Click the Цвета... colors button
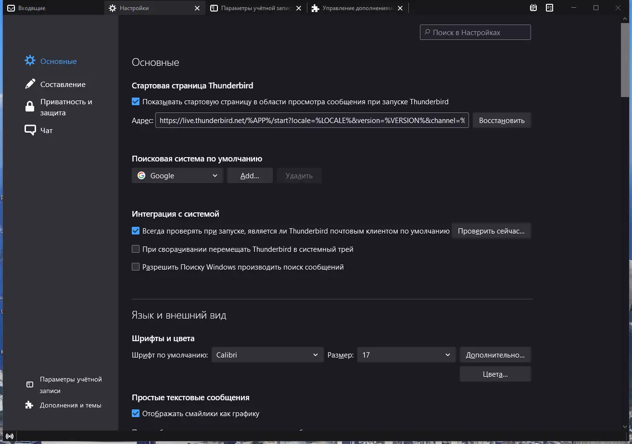 point(495,374)
